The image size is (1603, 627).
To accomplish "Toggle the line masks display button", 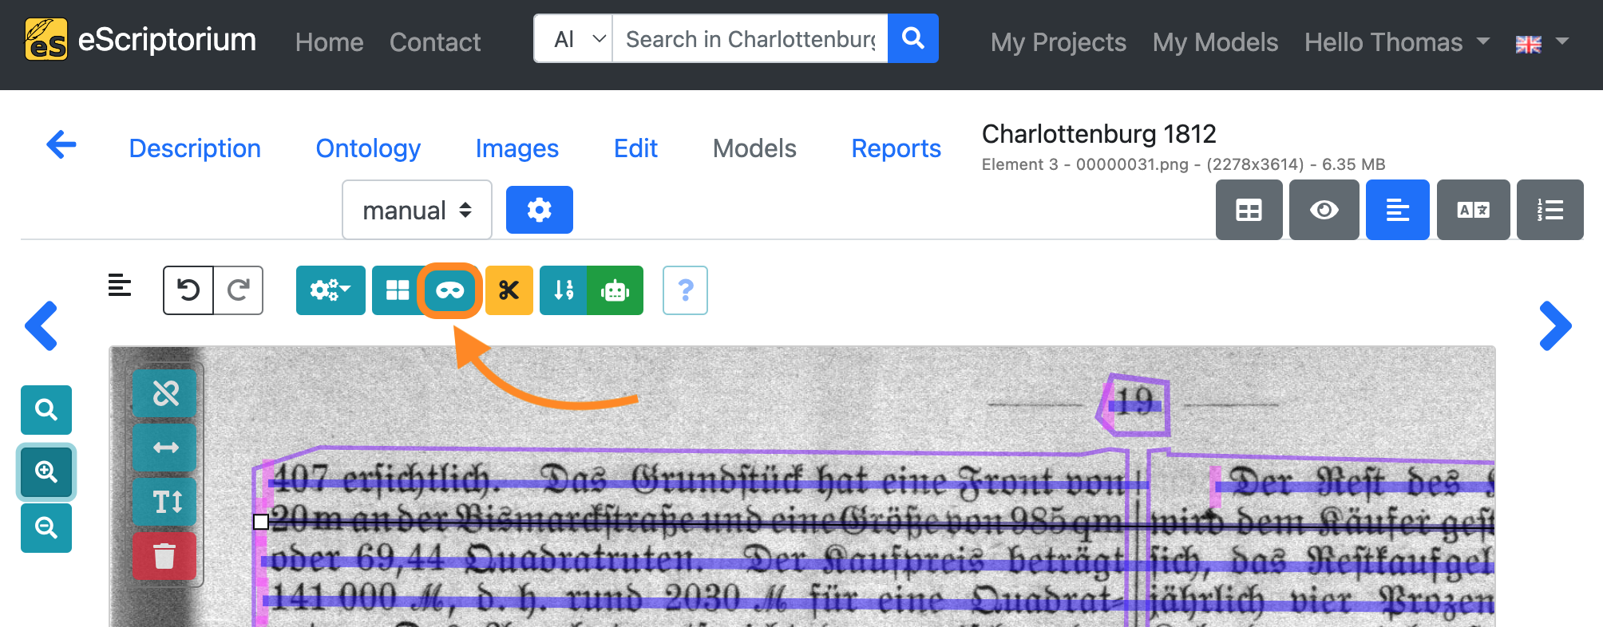I will click(x=450, y=290).
